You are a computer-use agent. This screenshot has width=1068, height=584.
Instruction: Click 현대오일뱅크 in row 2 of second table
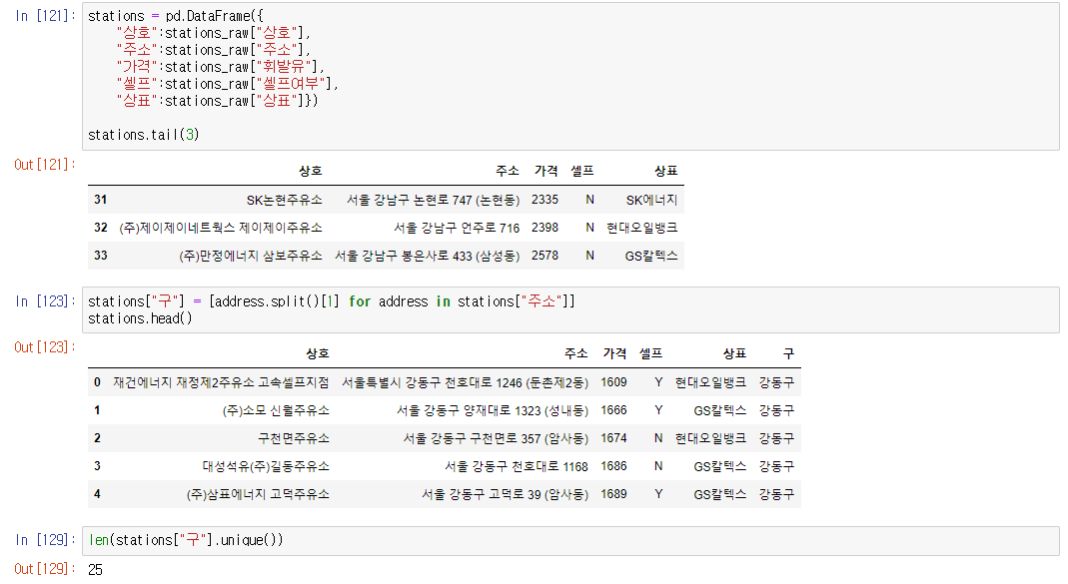[710, 438]
